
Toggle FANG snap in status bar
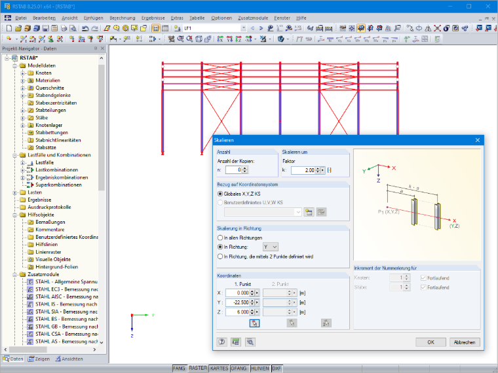[179, 368]
